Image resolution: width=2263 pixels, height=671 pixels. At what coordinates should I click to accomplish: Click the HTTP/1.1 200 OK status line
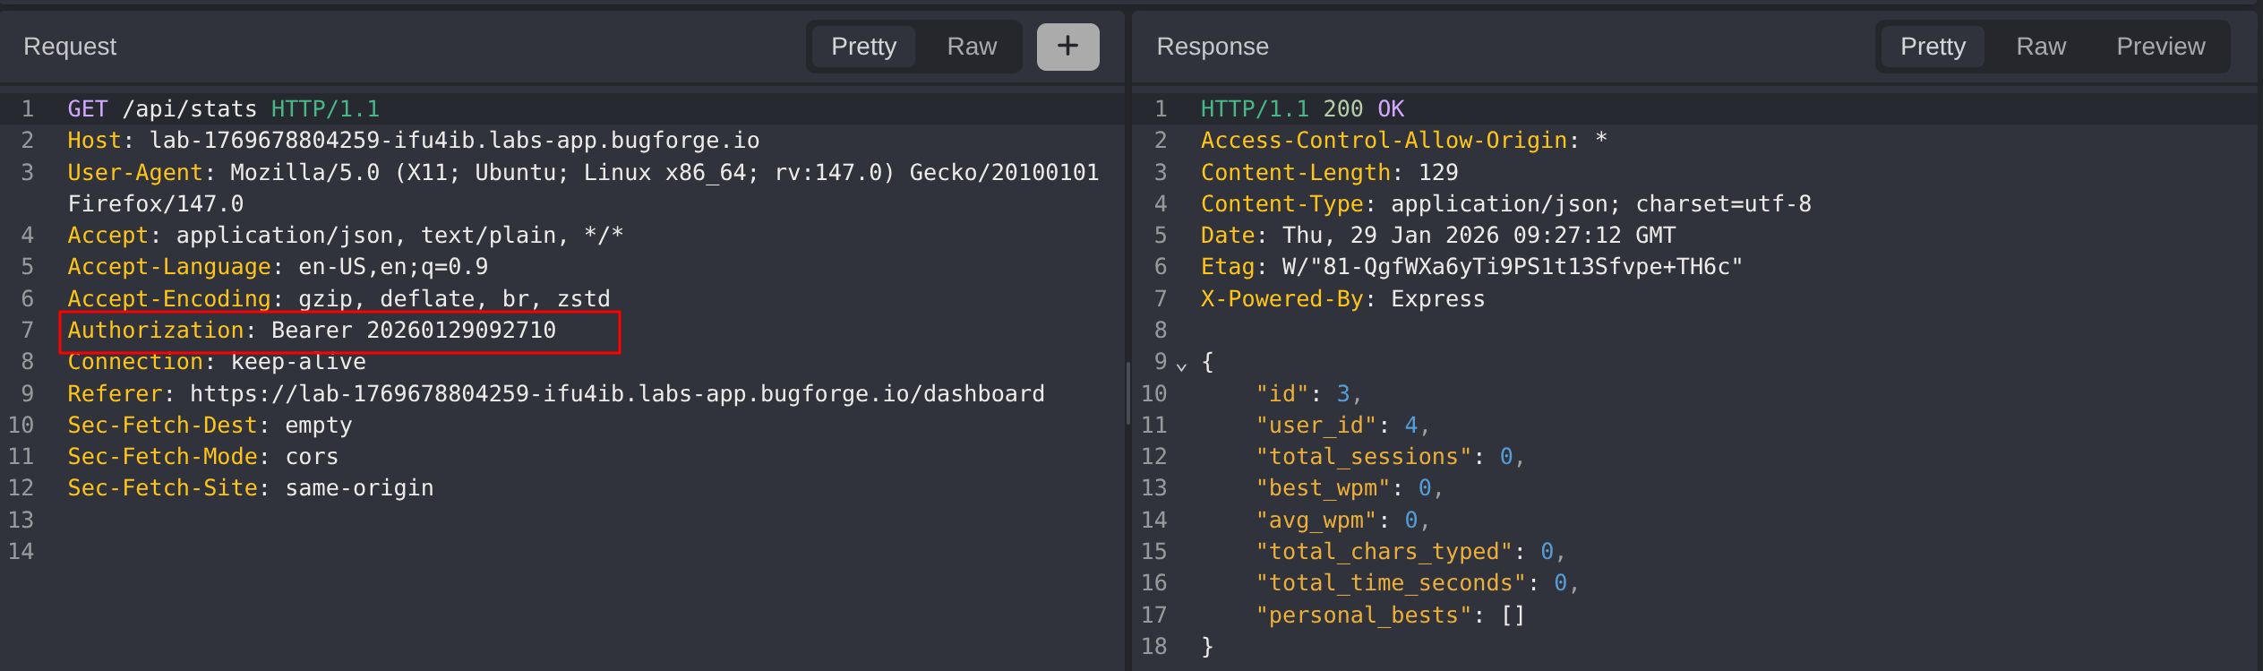click(x=1302, y=109)
